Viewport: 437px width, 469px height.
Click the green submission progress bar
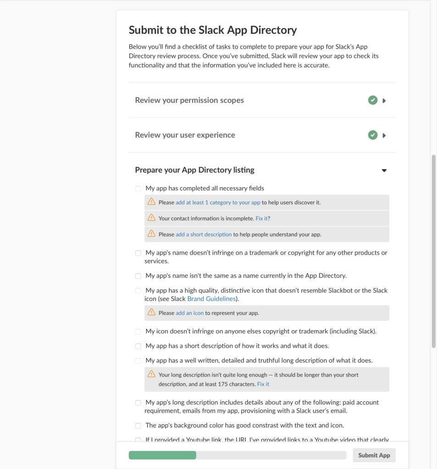point(162,455)
